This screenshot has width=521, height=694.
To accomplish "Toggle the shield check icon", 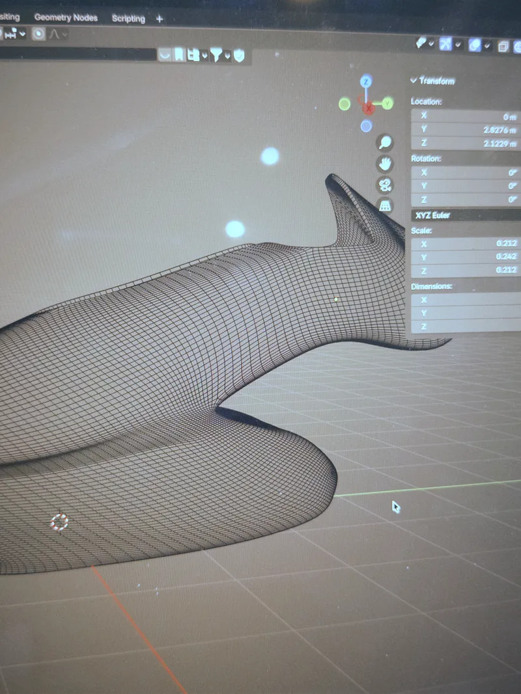I will pyautogui.click(x=239, y=56).
